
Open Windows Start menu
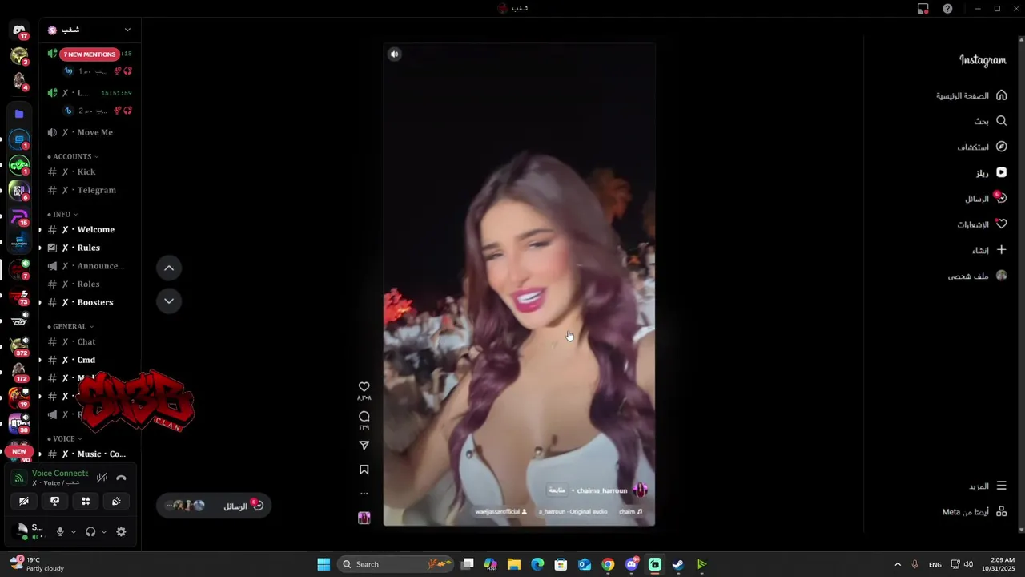tap(324, 564)
